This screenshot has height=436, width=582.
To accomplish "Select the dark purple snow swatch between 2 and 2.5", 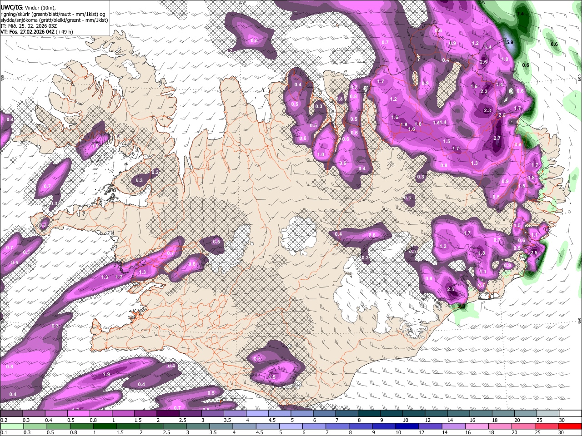I will point(167,414).
